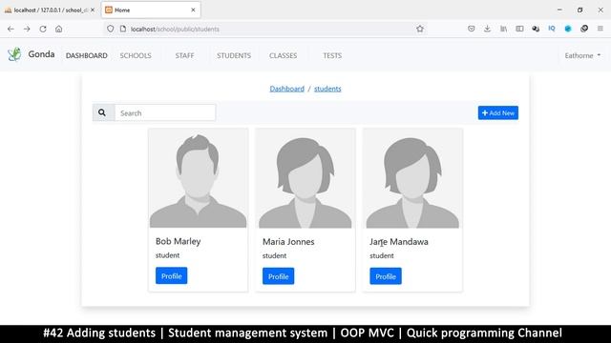Click the page info icon in address bar
Screen dimensions: 611x343
coord(123,29)
